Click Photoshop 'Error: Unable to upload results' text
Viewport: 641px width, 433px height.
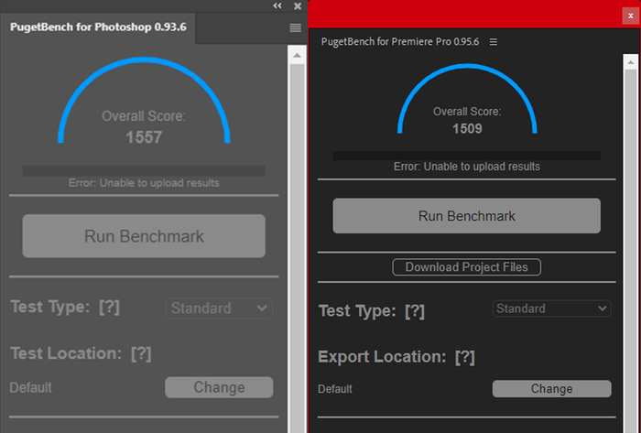tap(144, 183)
